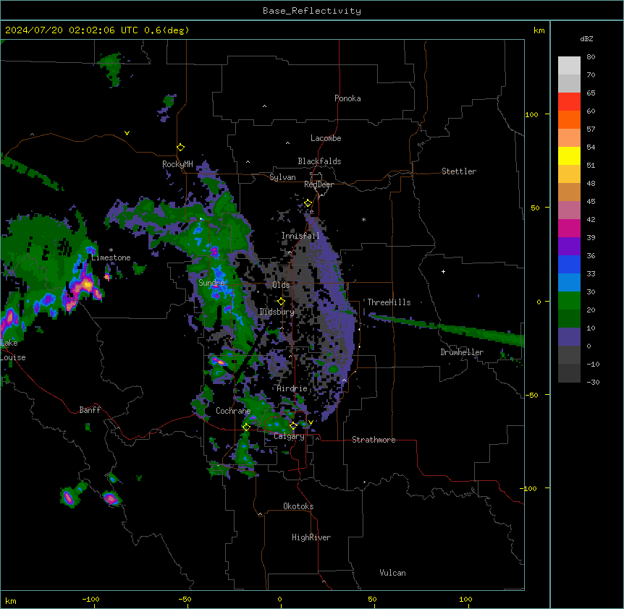Select the yellow diamond marker above Calgary label
Viewport: 624px width, 609px height.
pyautogui.click(x=293, y=426)
